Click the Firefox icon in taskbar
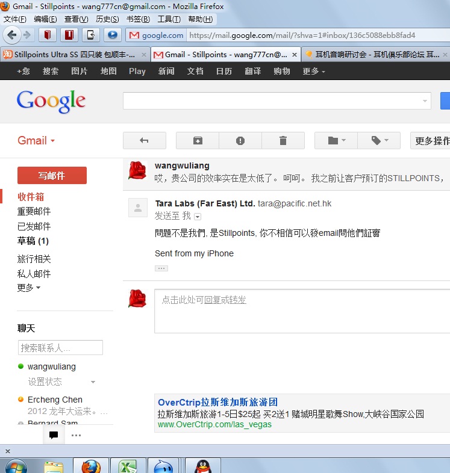The width and height of the screenshot is (450, 473). point(91,466)
